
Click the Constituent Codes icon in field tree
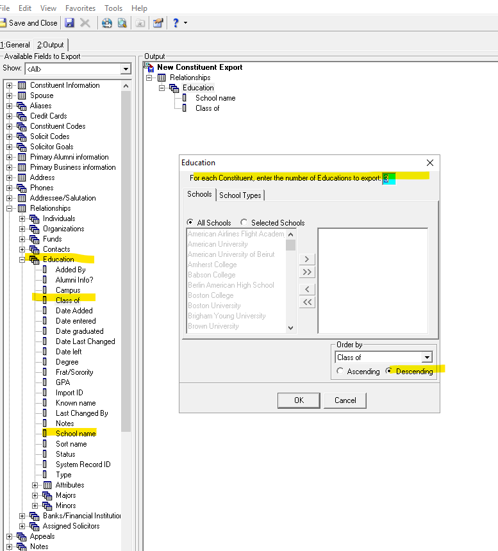(21, 126)
